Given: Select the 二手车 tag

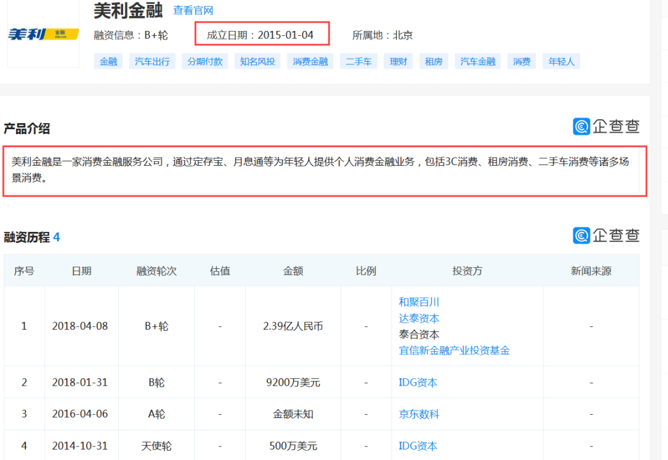Looking at the screenshot, I should (359, 61).
